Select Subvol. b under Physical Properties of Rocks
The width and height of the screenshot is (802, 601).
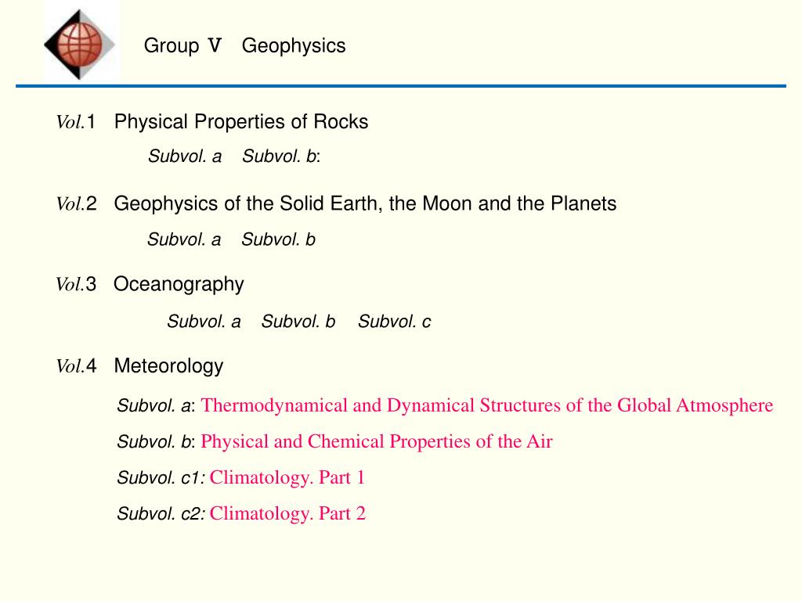click(x=280, y=156)
